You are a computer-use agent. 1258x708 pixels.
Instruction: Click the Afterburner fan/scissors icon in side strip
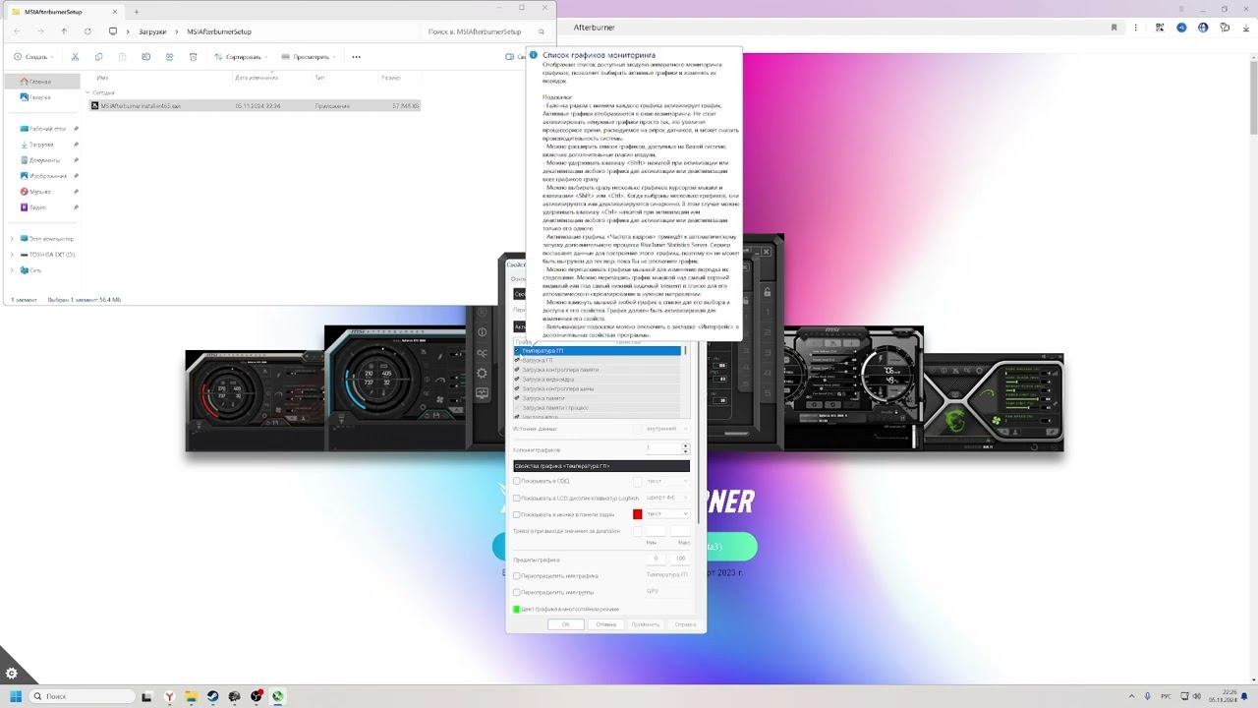click(x=482, y=352)
